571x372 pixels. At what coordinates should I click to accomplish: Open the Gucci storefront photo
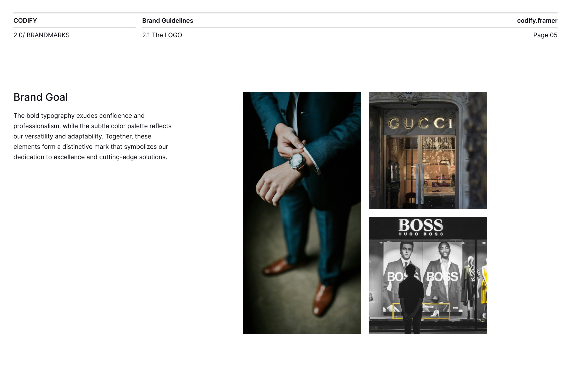click(x=428, y=150)
